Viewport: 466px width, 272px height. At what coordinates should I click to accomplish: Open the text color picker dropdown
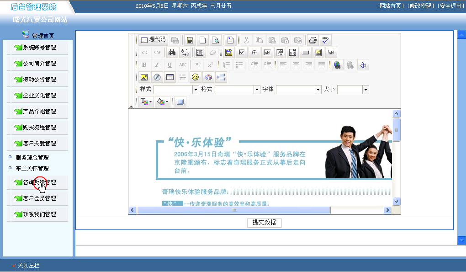tap(146, 101)
